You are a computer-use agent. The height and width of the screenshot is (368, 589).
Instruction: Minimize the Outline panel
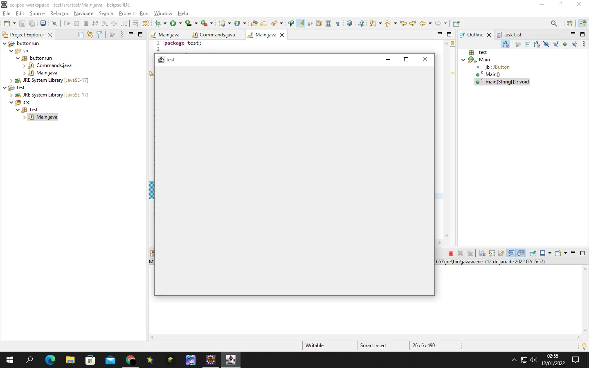pos(573,34)
